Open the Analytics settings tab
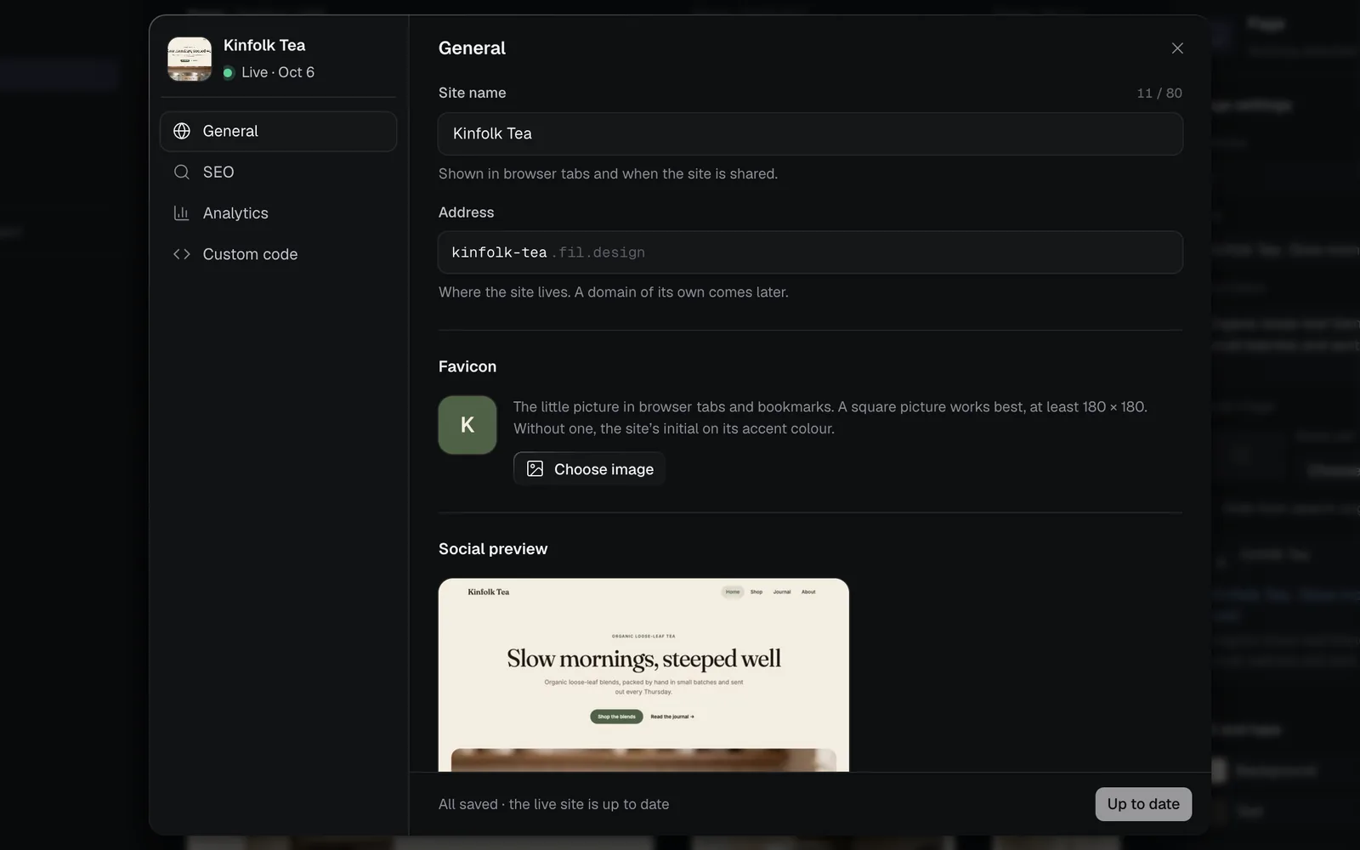The image size is (1360, 850). [x=278, y=213]
